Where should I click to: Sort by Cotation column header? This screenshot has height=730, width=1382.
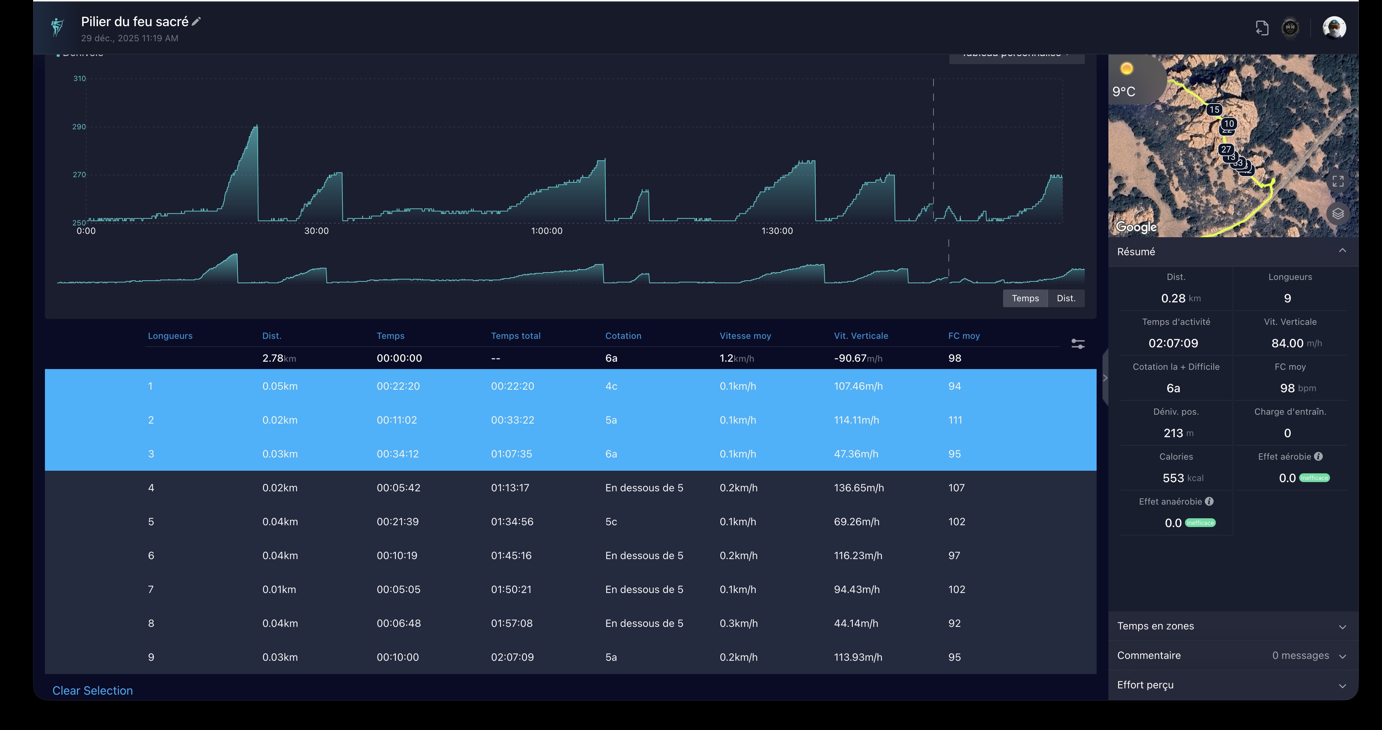point(623,336)
